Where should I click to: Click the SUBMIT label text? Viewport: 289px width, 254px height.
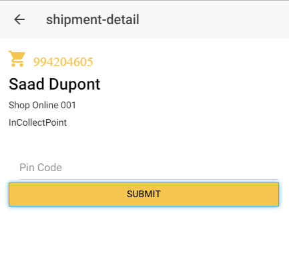pos(143,194)
